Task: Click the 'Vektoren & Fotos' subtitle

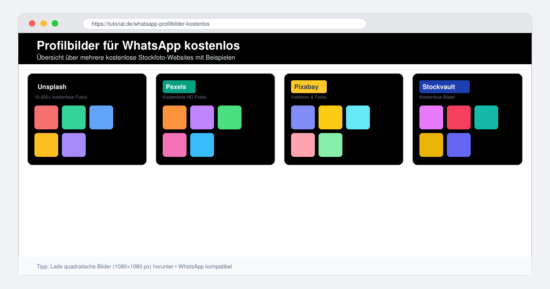Action: coord(309,97)
